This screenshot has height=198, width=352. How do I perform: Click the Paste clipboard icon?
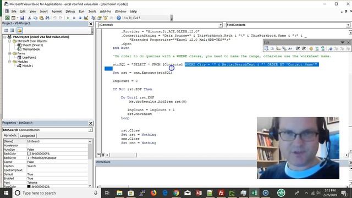pyautogui.click(x=41, y=18)
